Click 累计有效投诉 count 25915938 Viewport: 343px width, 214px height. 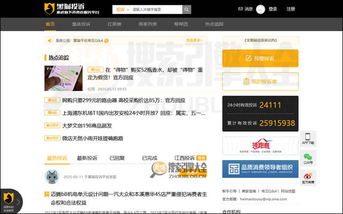coord(277,123)
